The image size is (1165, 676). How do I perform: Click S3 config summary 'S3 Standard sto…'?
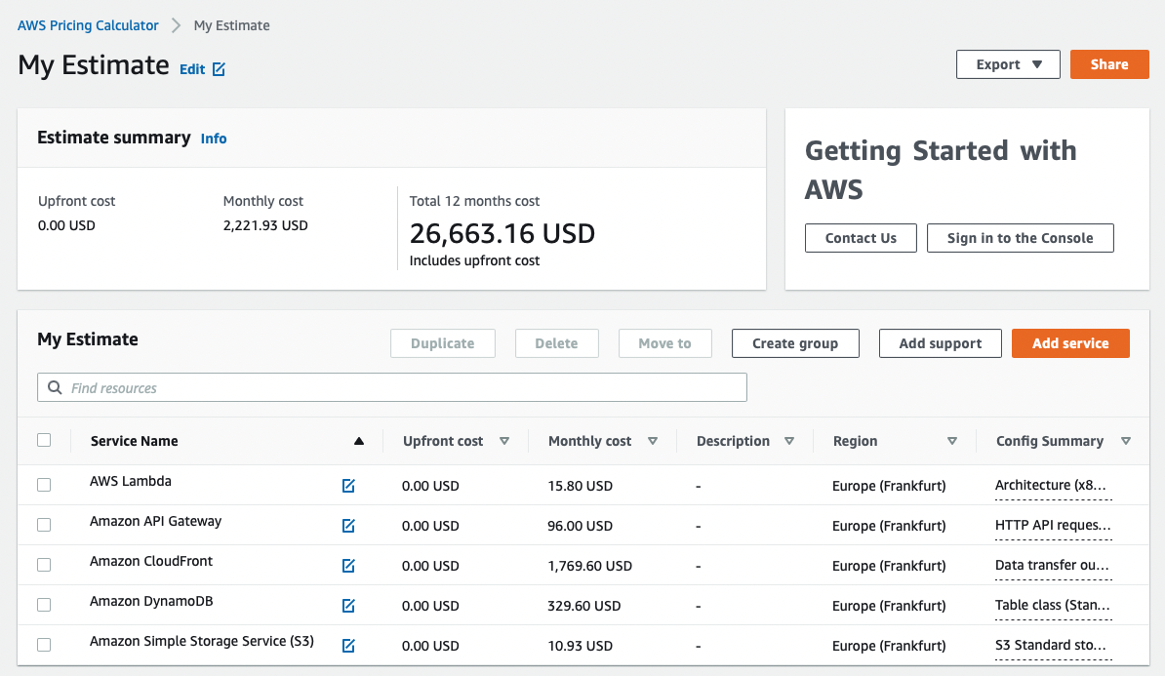point(1051,646)
